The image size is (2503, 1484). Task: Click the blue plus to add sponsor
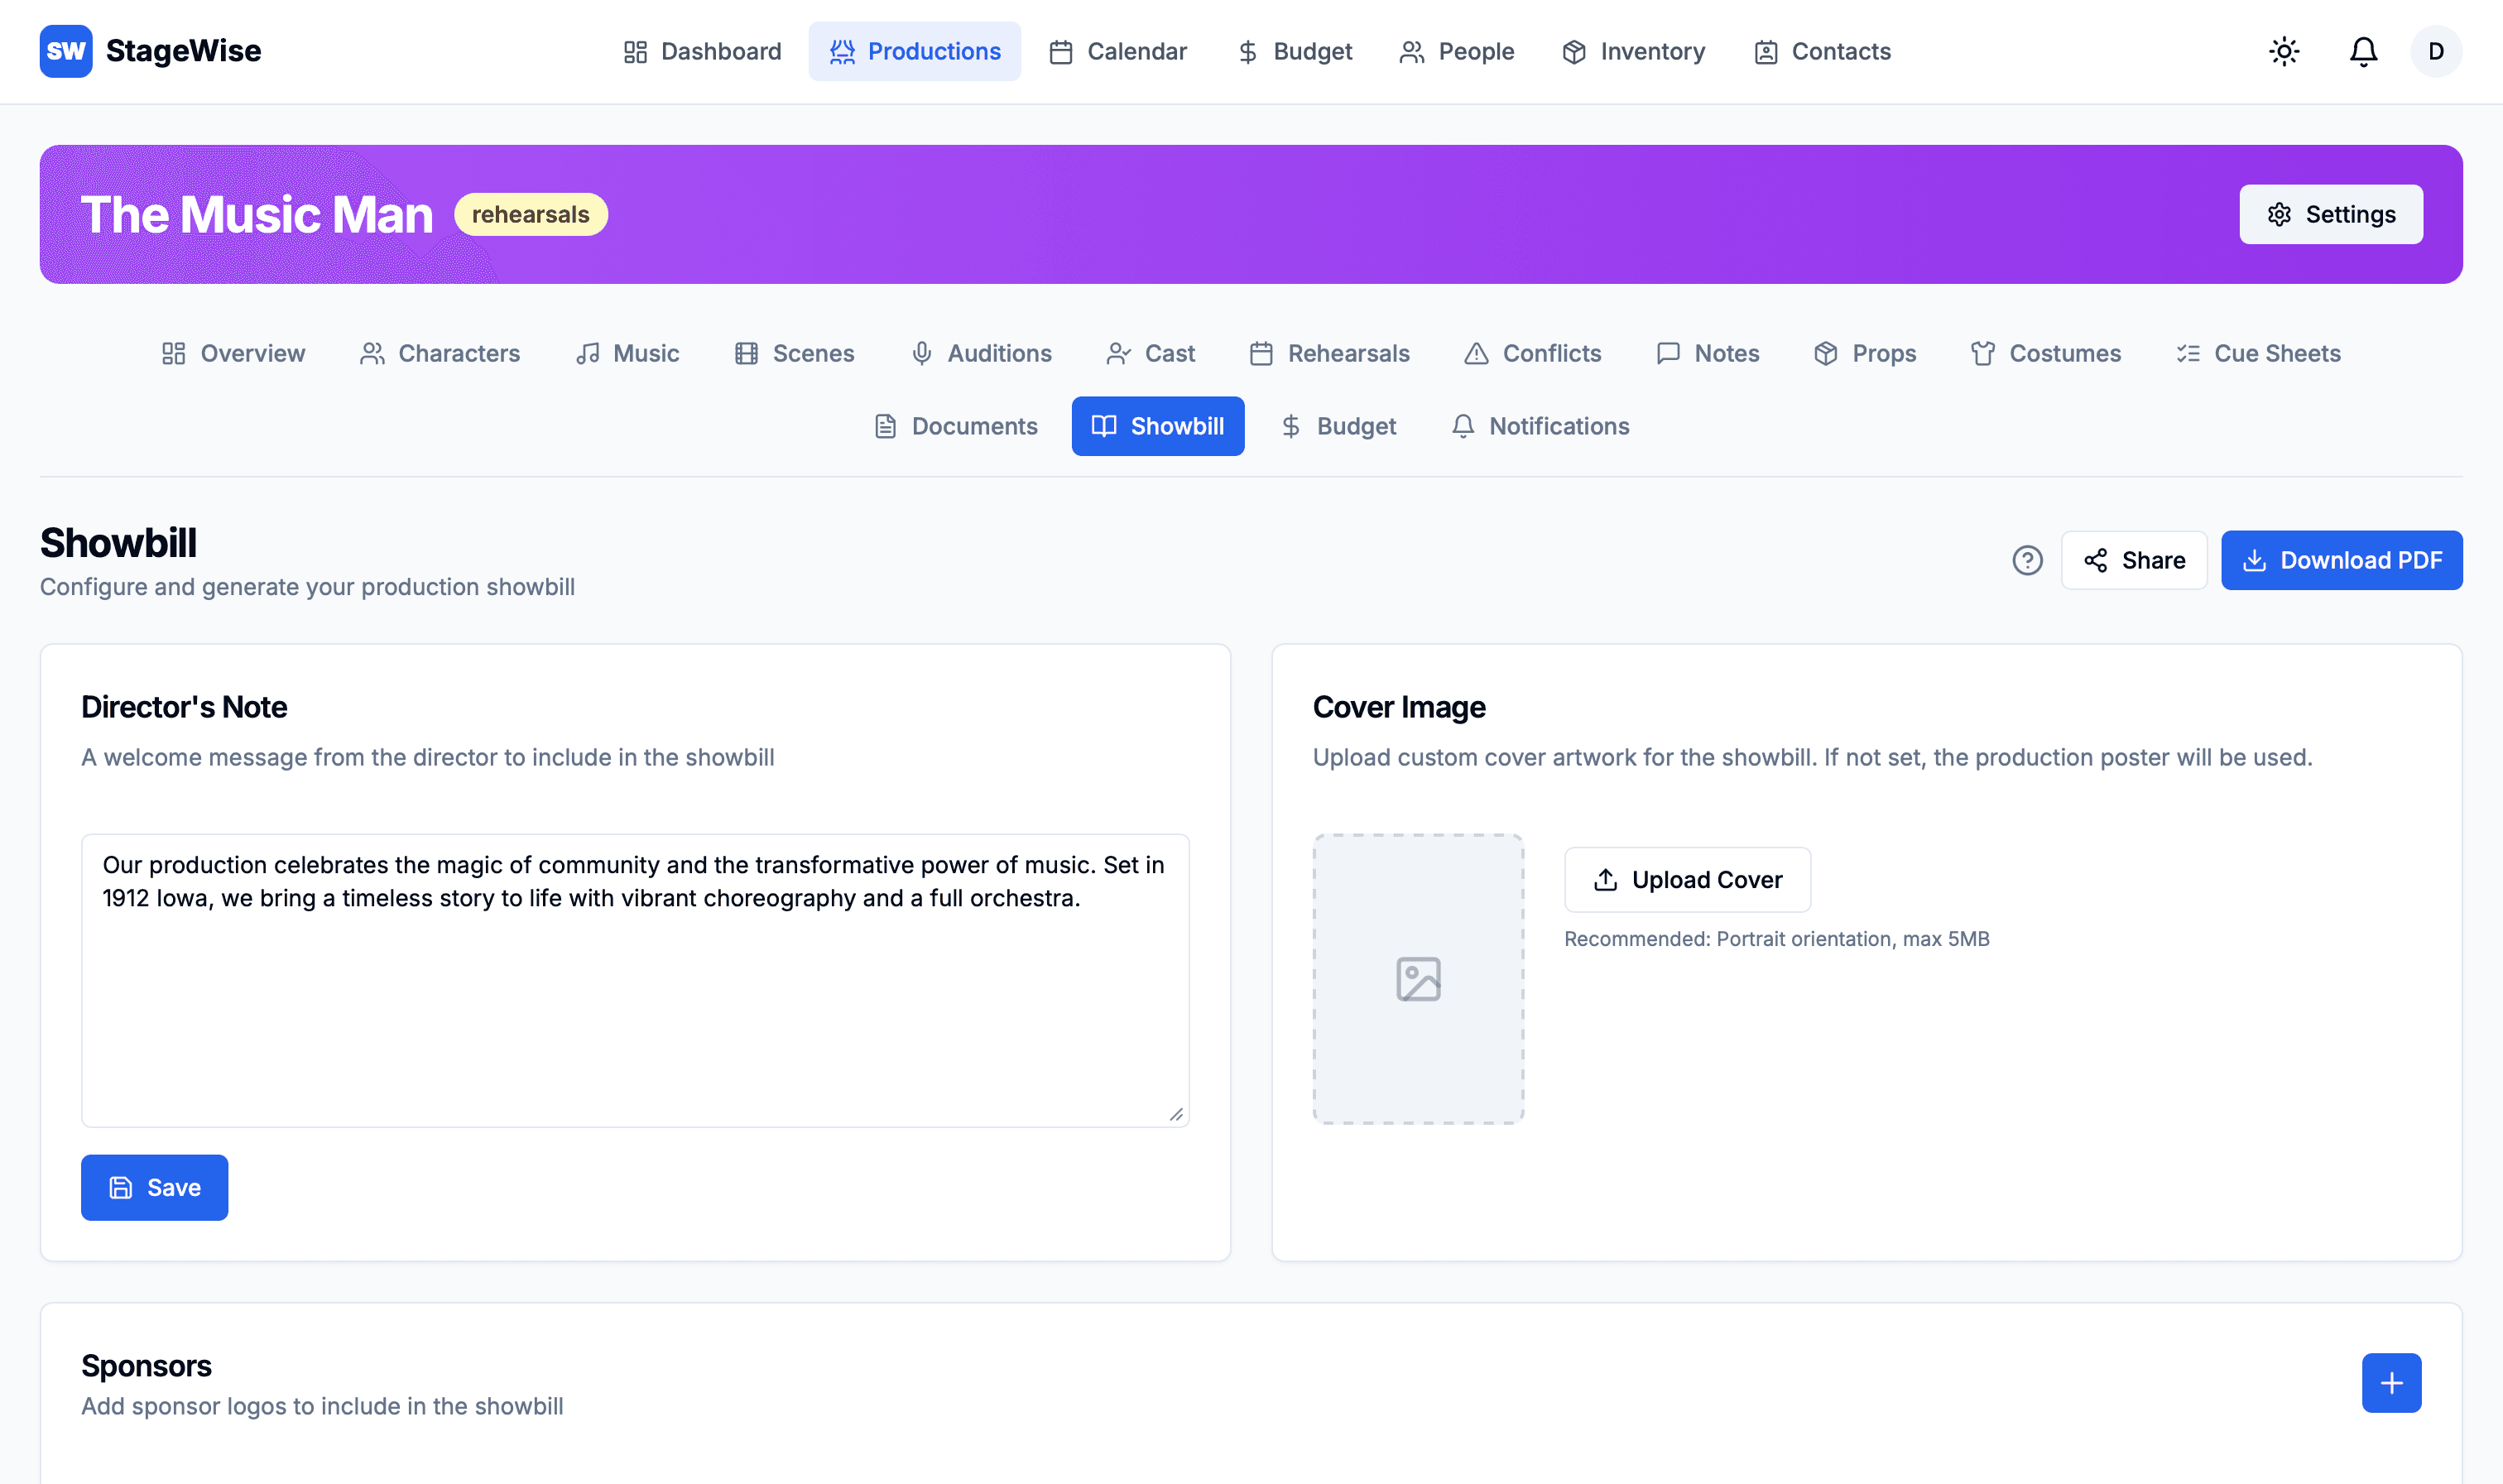tap(2390, 1382)
